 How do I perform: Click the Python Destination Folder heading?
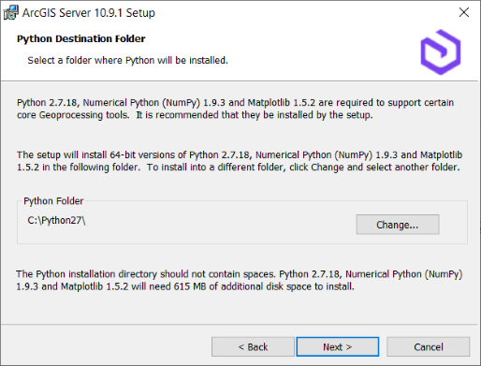pyautogui.click(x=81, y=38)
